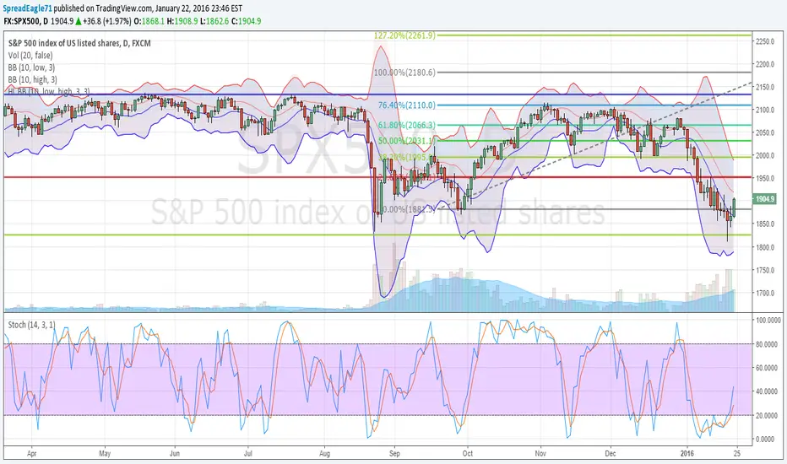Select the BB (10, low, 3) indicator label

coord(31,67)
